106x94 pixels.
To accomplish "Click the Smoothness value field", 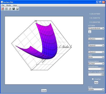I will (x=95, y=69).
